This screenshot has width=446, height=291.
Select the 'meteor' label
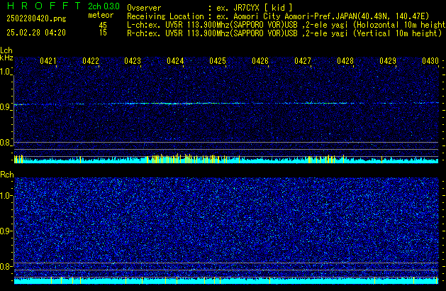[x=101, y=15]
